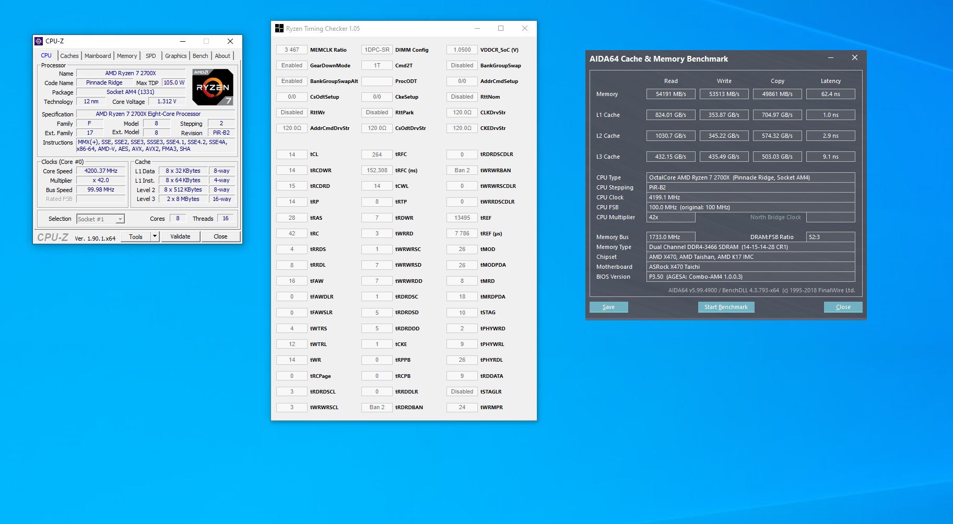Click the tCL value field
The width and height of the screenshot is (953, 524).
click(x=292, y=154)
